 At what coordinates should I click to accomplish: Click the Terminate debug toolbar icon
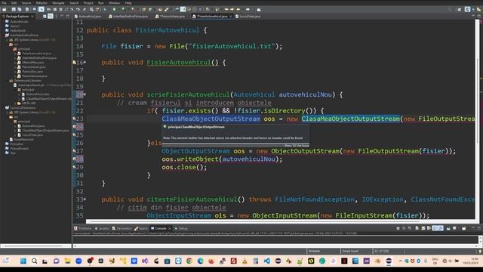pyautogui.click(x=60, y=10)
